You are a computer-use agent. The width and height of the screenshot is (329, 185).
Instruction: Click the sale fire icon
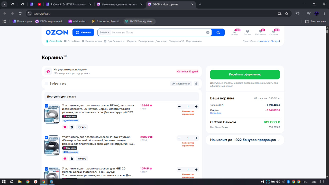click(x=48, y=71)
